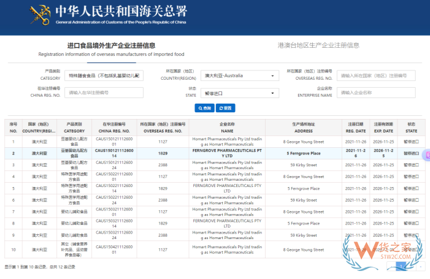Click the NAME column header

click(x=227, y=128)
